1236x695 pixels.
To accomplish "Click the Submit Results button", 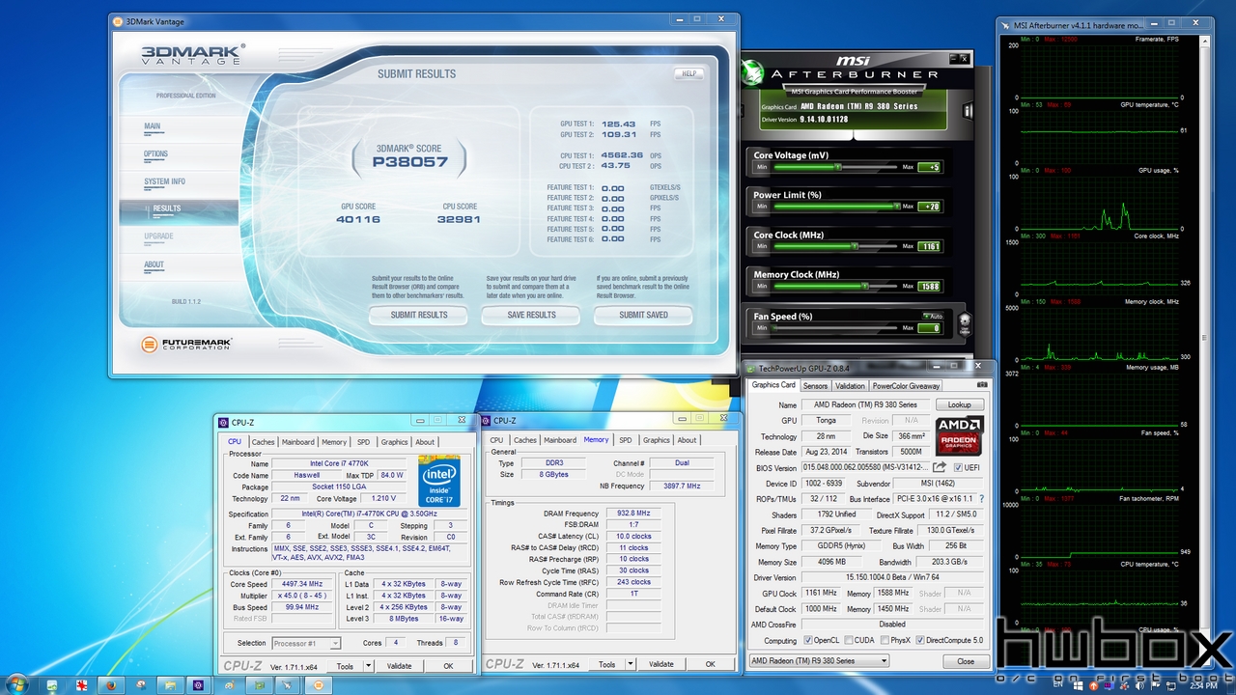I will 419,315.
